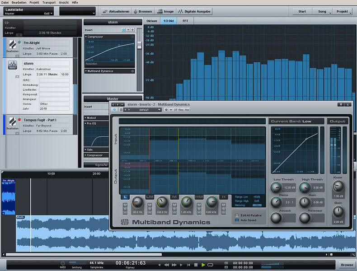Solo the Mid band S button

174,209
